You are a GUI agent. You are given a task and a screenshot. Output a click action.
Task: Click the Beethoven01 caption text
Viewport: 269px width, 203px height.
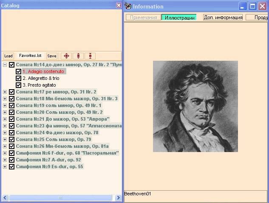[x=138, y=194]
